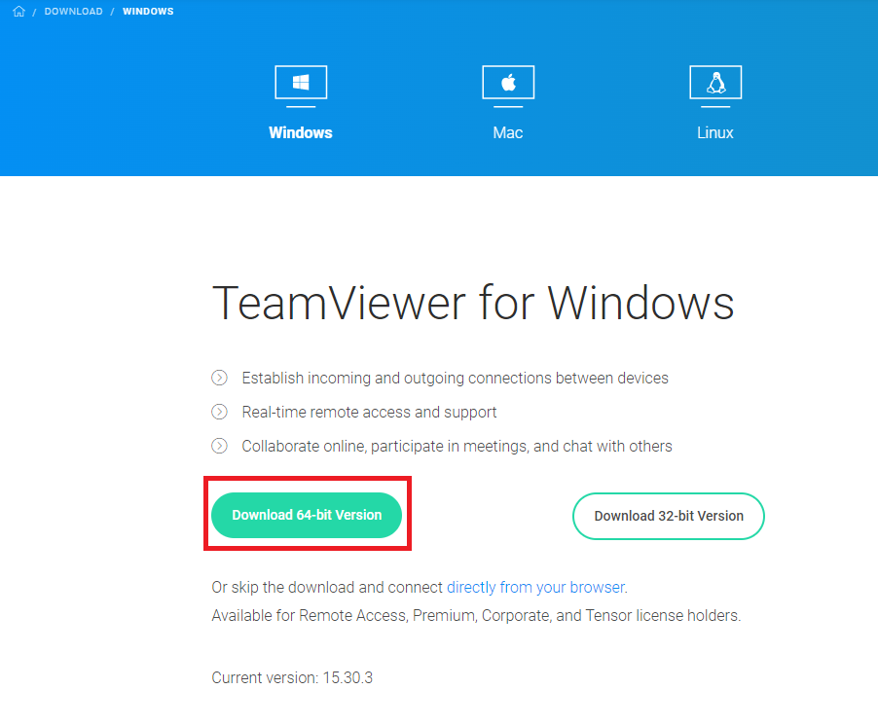The width and height of the screenshot is (878, 726).
Task: Select the Mac monitor icon with Apple logo
Action: pyautogui.click(x=508, y=84)
